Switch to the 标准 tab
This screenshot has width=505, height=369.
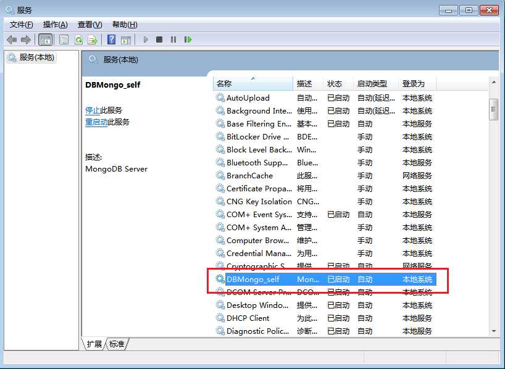pyautogui.click(x=117, y=344)
